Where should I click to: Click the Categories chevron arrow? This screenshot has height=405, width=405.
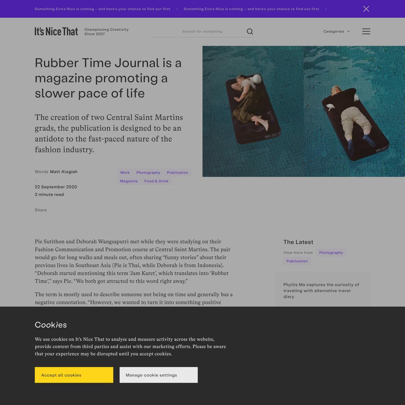[x=348, y=32]
